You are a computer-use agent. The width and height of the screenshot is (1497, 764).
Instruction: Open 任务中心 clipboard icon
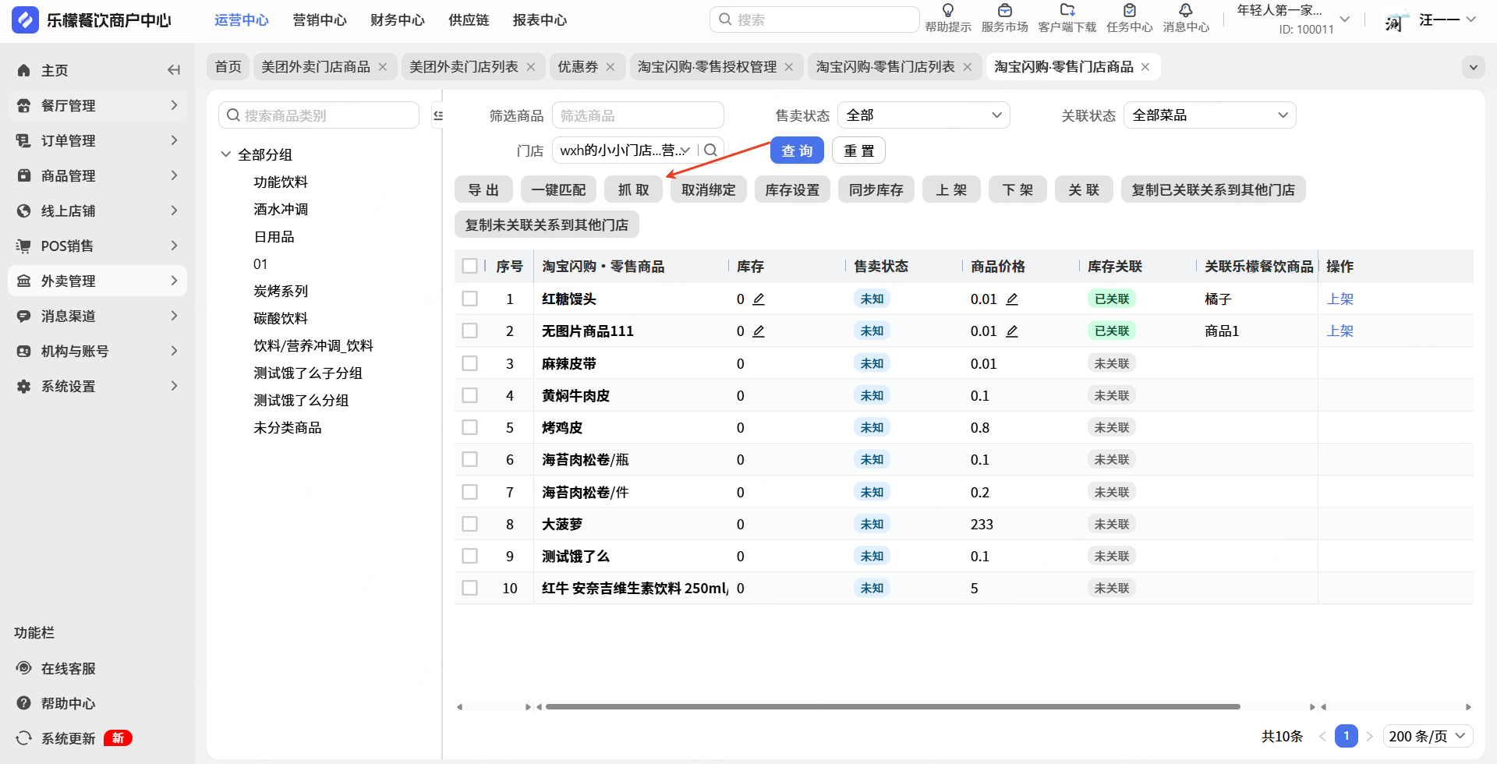coord(1129,11)
